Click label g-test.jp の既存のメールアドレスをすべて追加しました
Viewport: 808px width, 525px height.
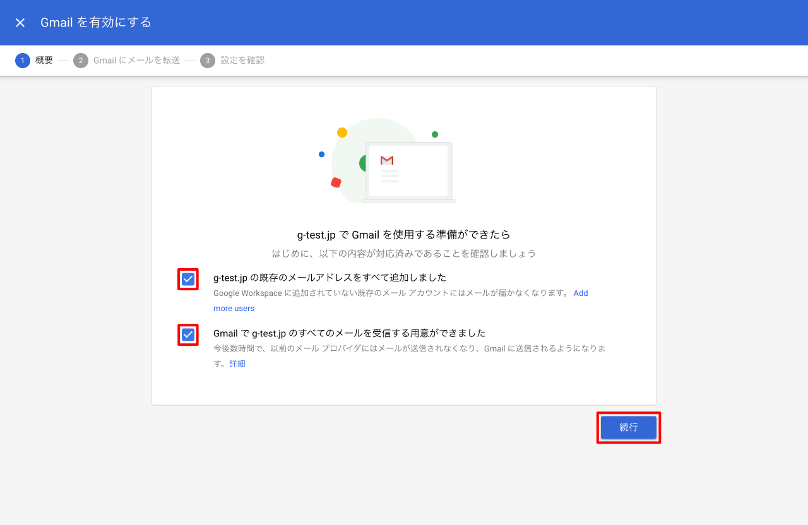pos(330,278)
